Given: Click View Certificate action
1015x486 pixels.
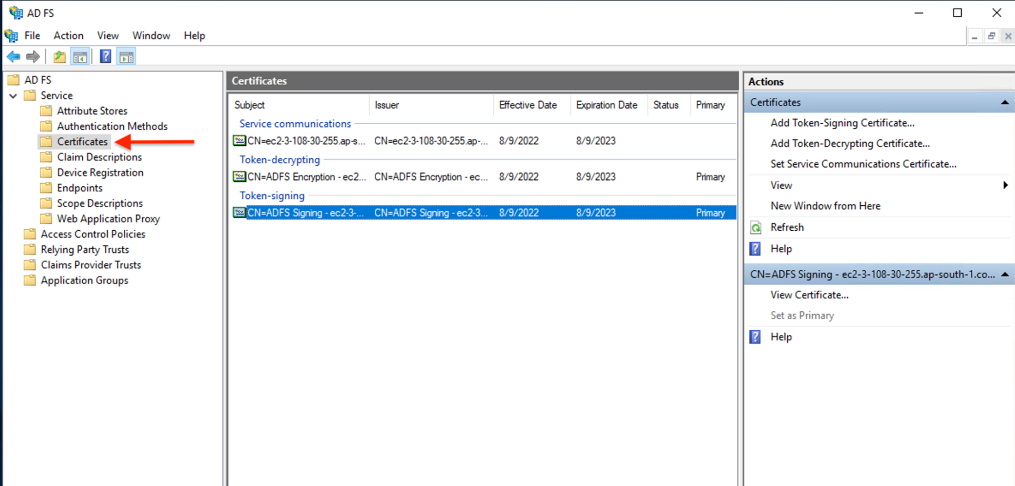Looking at the screenshot, I should [809, 295].
